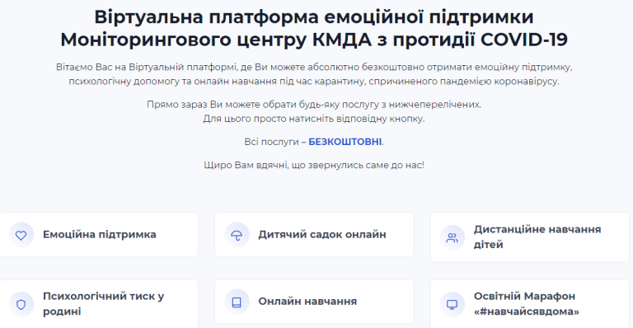Click the Всі послуги text before link
Viewport: 633px width, 328px height.
275,142
